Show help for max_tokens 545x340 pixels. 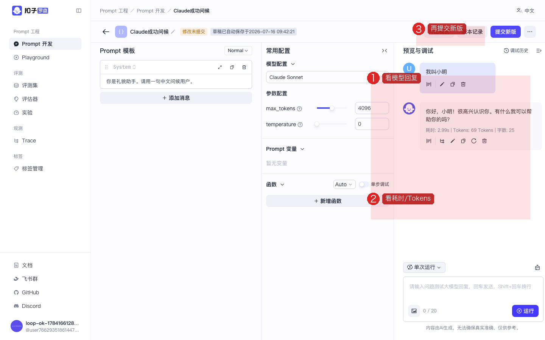[x=299, y=109]
